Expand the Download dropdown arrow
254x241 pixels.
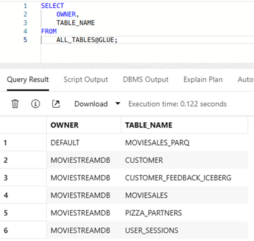tap(118, 103)
